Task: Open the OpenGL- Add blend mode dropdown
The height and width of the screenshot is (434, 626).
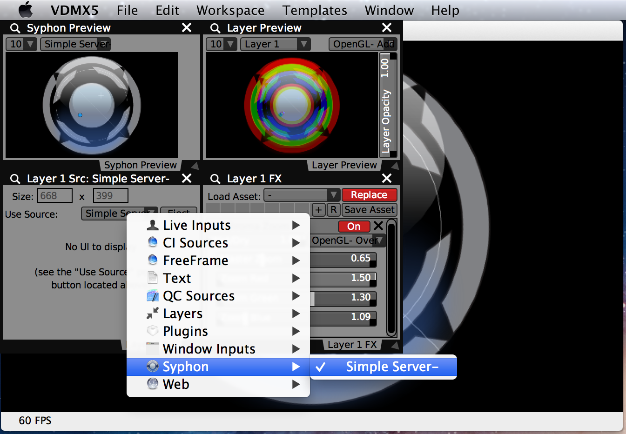Action: pyautogui.click(x=363, y=44)
